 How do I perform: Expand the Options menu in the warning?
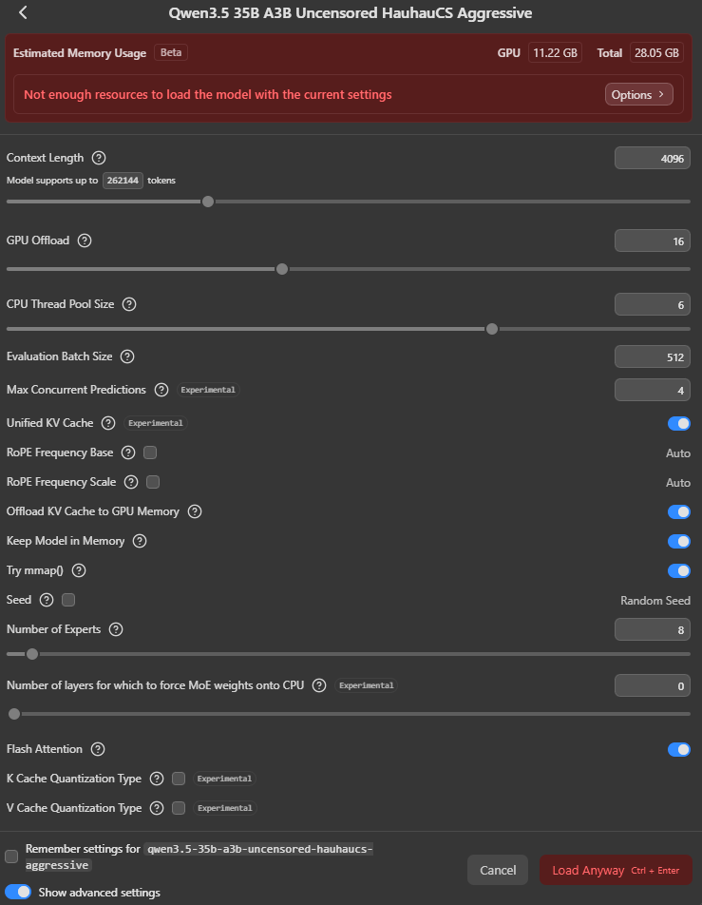638,95
